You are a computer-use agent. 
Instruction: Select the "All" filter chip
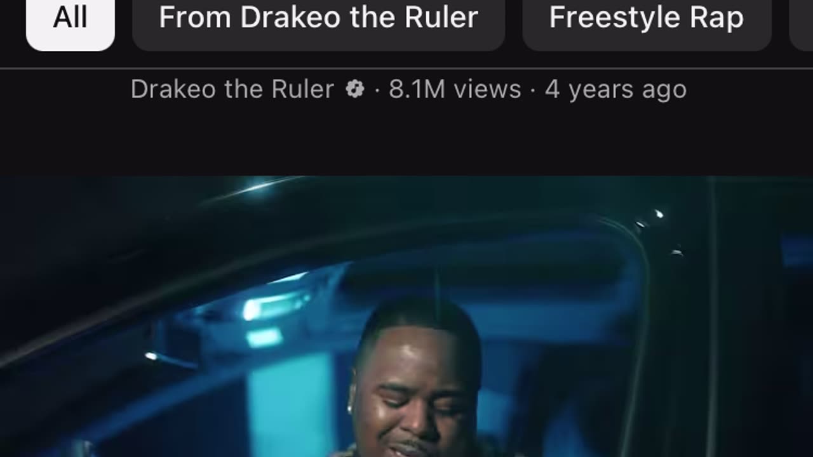(x=70, y=19)
